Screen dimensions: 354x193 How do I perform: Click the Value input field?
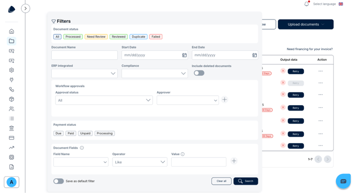point(199,162)
